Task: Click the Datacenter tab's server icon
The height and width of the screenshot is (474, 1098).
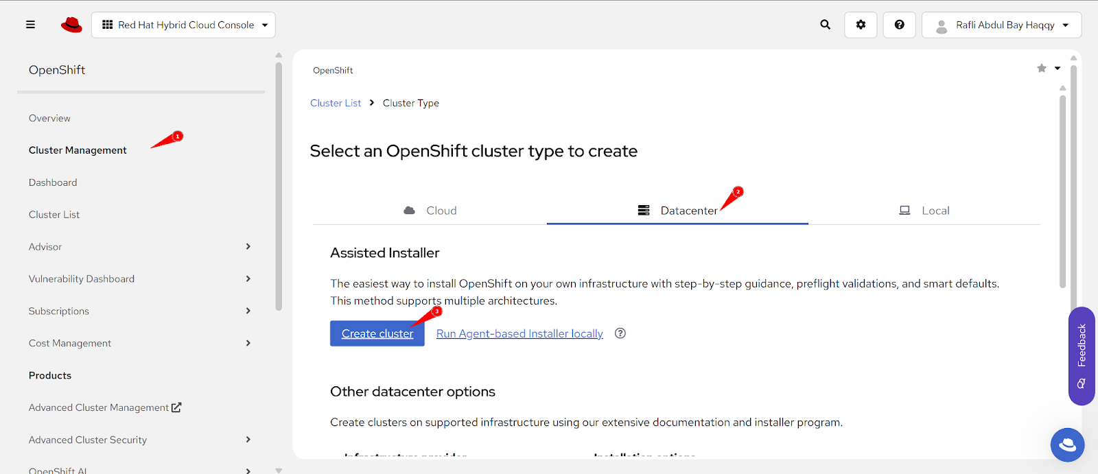Action: coord(644,211)
